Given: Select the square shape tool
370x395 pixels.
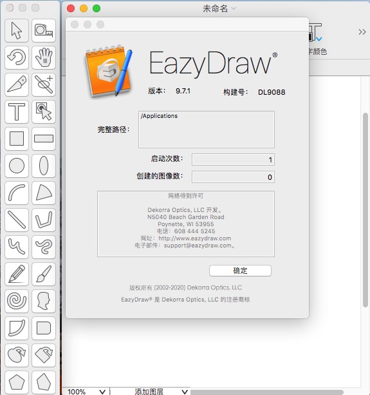Looking at the screenshot, I should pos(17,139).
